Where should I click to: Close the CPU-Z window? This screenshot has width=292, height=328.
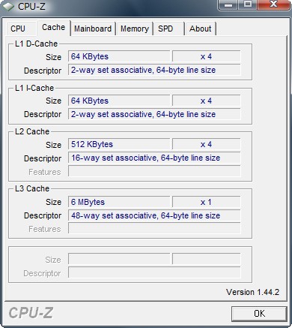click(273, 5)
